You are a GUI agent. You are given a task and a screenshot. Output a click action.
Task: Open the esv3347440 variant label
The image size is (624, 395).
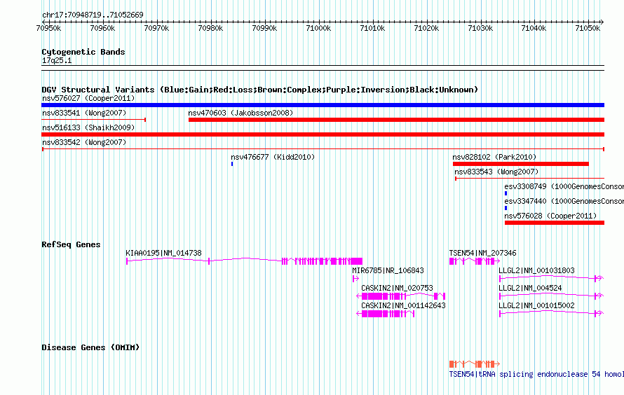point(564,201)
